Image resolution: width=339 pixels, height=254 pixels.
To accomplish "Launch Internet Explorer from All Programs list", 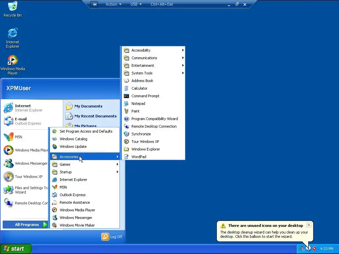I will click(x=85, y=180).
